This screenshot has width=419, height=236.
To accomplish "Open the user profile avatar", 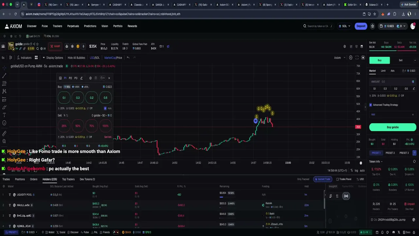I will pos(412,26).
